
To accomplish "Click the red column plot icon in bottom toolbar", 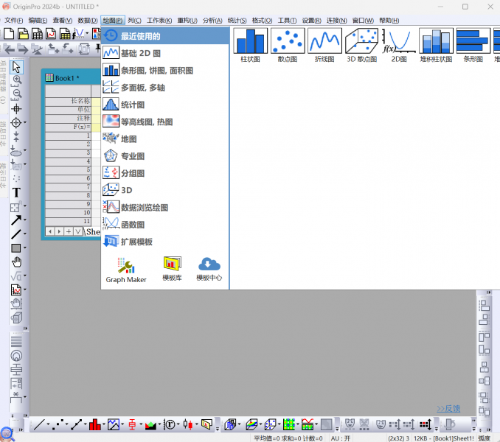I will tap(94, 424).
